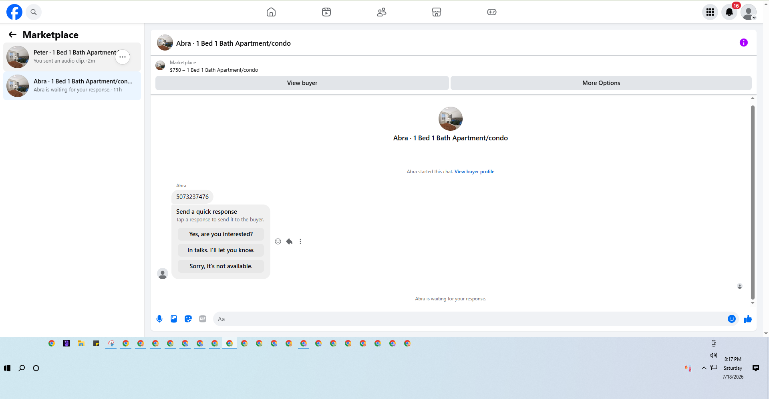Open the Facebook search magnifier
The height and width of the screenshot is (399, 769).
click(x=34, y=12)
